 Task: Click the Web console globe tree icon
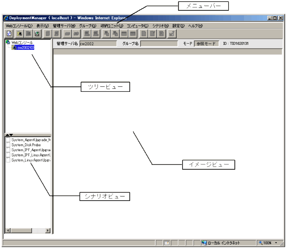click(x=8, y=42)
